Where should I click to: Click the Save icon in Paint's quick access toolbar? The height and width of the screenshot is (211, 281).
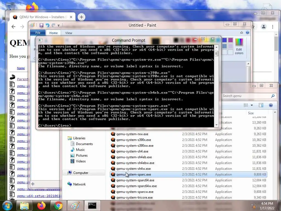pyautogui.click(x=41, y=25)
